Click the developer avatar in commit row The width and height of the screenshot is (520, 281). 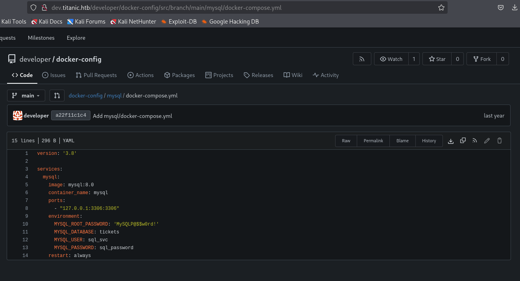18,116
